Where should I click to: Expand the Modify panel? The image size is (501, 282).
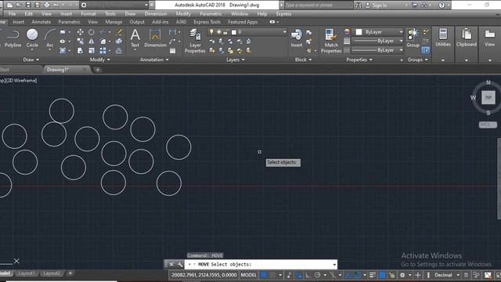[x=99, y=60]
